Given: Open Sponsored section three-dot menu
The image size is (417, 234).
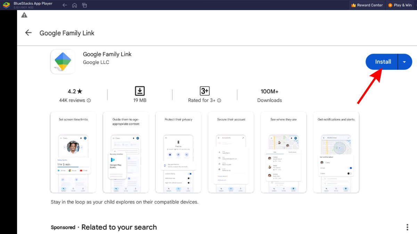Looking at the screenshot, I should coord(407,227).
